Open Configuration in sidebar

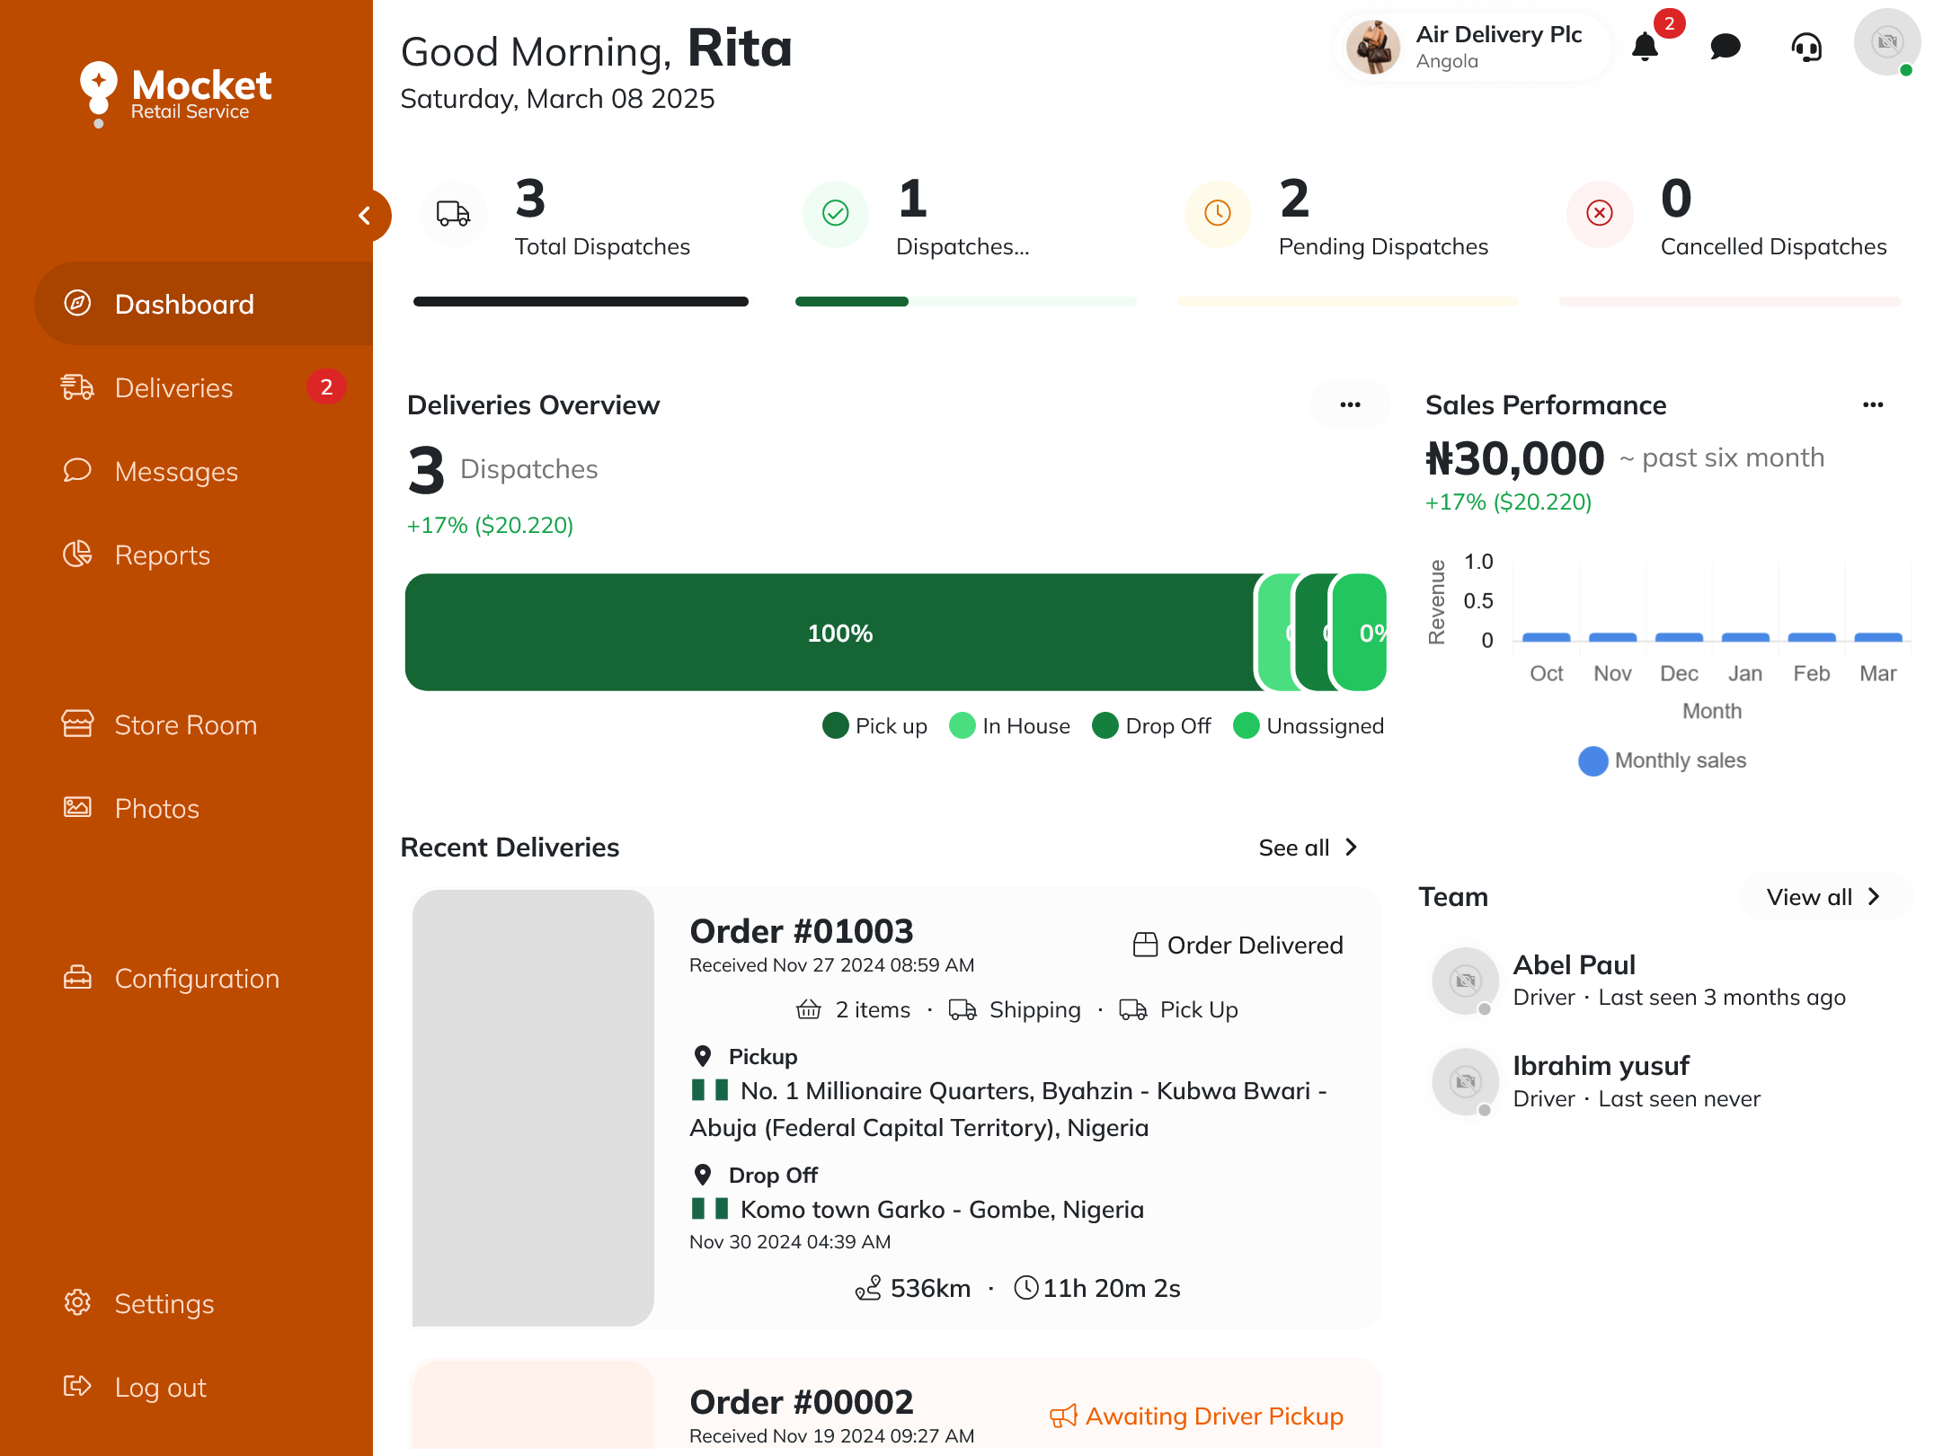point(203,978)
